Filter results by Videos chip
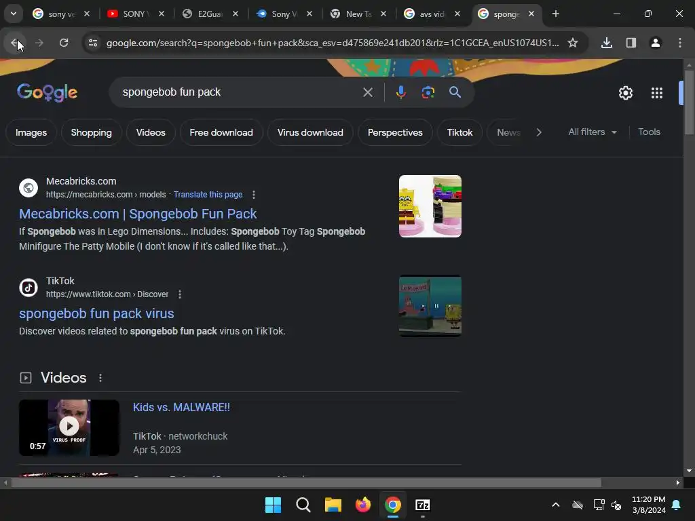Viewport: 695px width, 521px height. (151, 132)
